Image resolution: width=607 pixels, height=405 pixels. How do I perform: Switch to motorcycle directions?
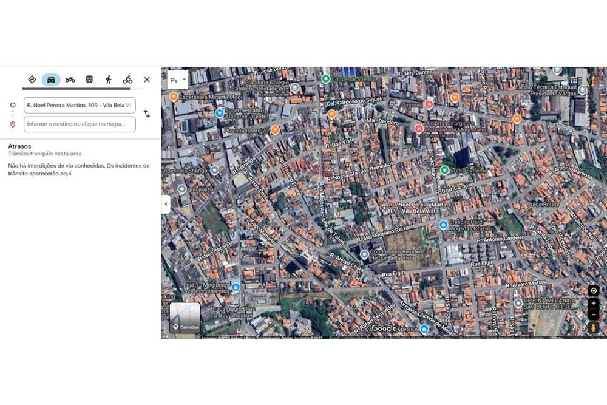pyautogui.click(x=70, y=80)
